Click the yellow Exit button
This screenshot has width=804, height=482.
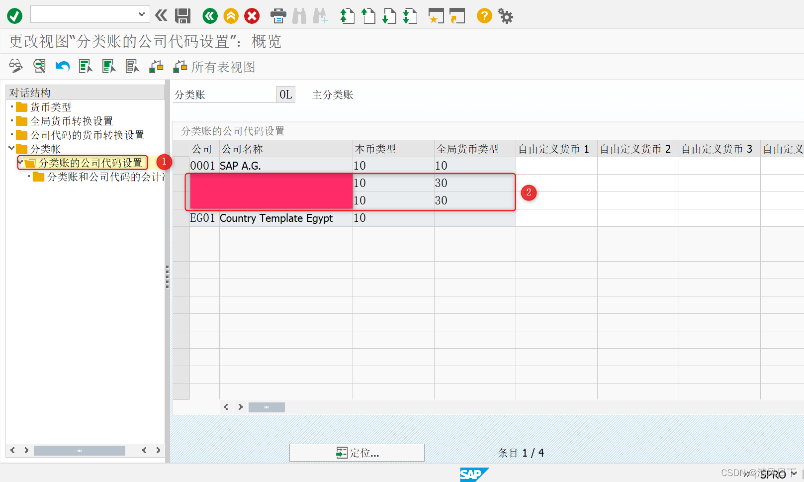(231, 16)
